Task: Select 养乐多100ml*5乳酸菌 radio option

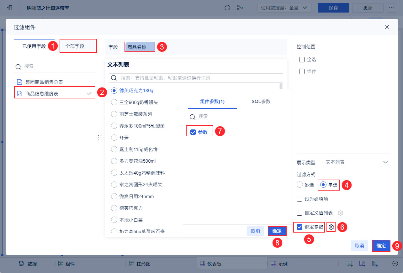Action: click(x=114, y=126)
